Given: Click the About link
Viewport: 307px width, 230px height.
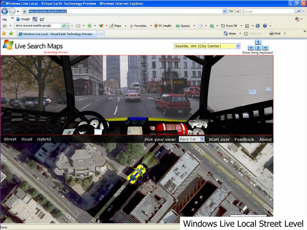Looking at the screenshot, I should pyautogui.click(x=266, y=140).
